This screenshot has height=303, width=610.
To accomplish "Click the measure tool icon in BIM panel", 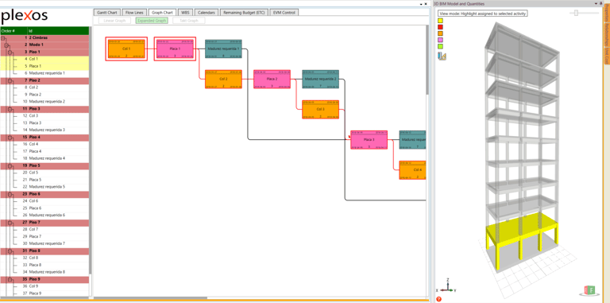I will click(x=442, y=56).
